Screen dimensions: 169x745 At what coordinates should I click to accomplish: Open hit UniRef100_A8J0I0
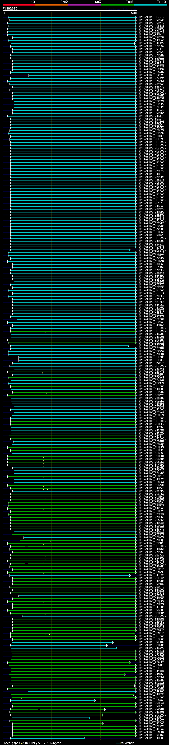(x=152, y=17)
